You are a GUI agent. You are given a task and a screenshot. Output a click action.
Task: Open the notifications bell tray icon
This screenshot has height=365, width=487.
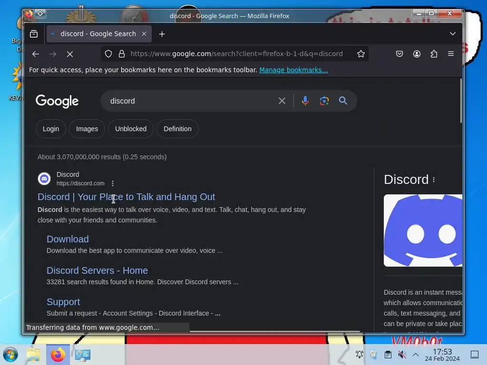coord(360,354)
